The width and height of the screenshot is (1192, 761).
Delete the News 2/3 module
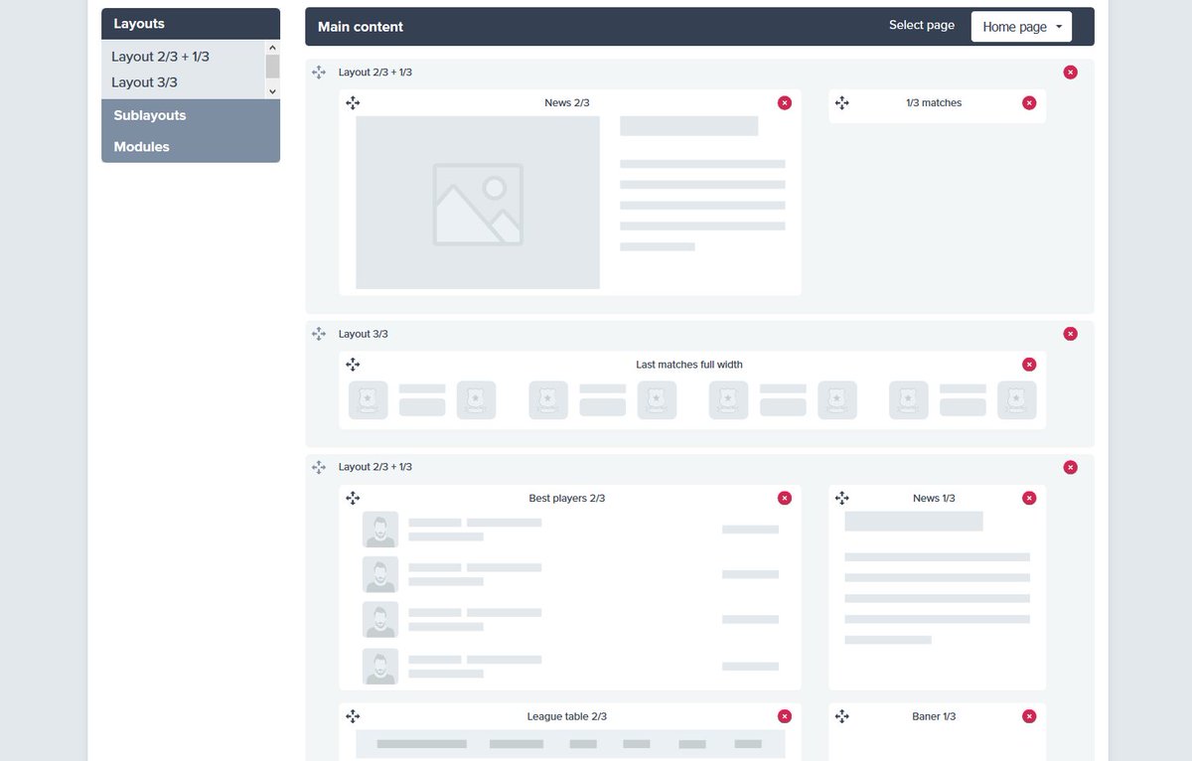pyautogui.click(x=785, y=103)
